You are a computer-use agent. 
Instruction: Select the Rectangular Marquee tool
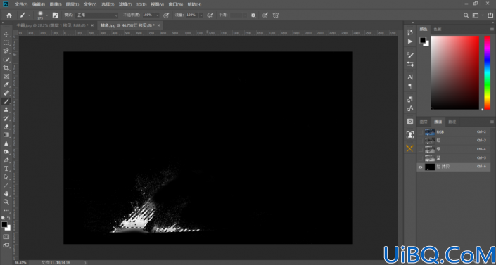pyautogui.click(x=6, y=43)
